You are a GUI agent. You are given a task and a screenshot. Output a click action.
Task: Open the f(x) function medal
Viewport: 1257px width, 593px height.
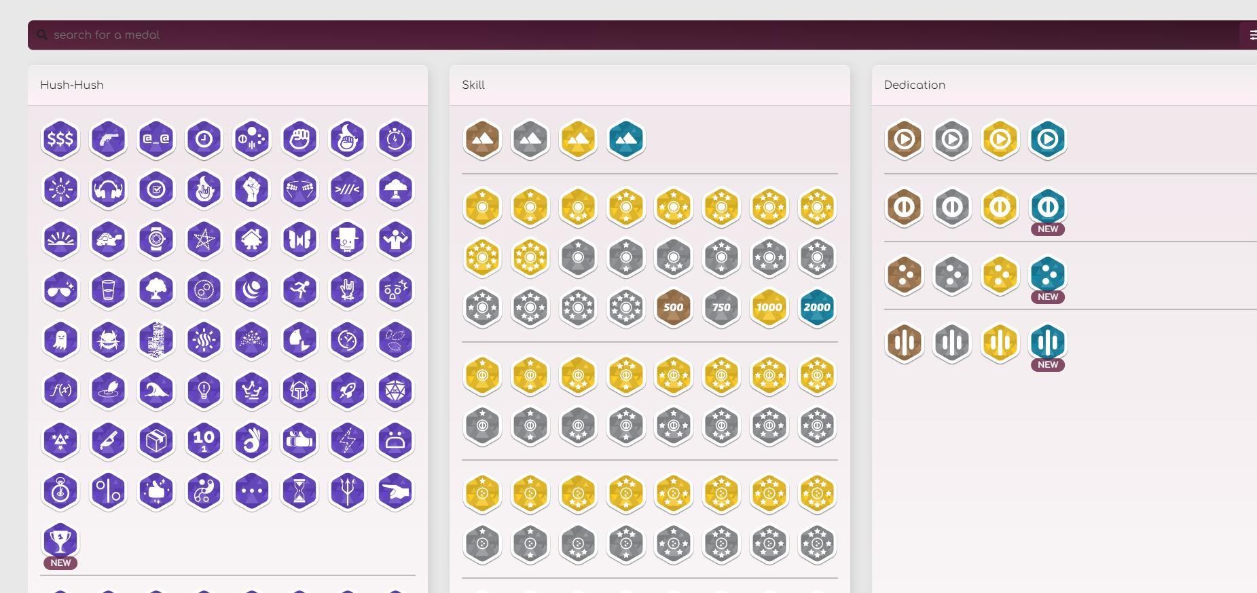pyautogui.click(x=60, y=390)
